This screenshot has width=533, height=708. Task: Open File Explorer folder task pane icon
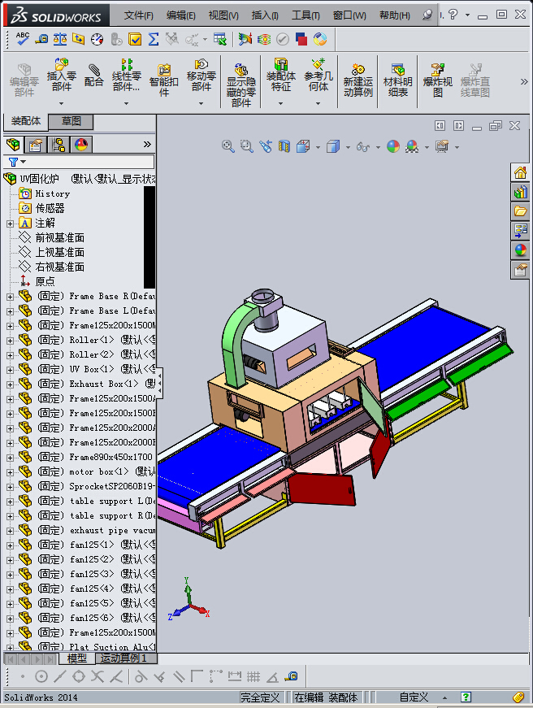tap(520, 211)
